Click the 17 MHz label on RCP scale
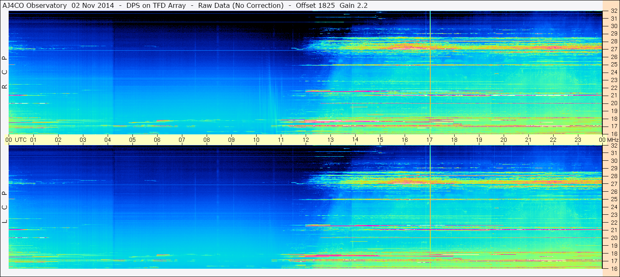 (x=613, y=127)
